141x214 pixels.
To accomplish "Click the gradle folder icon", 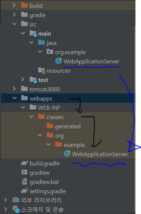I will pyautogui.click(x=24, y=14).
